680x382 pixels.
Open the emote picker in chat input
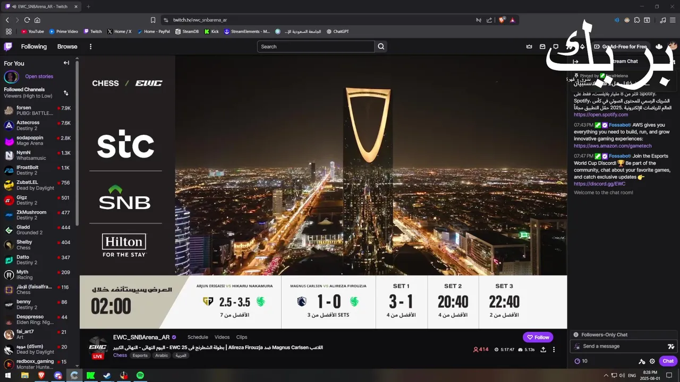tap(670, 346)
